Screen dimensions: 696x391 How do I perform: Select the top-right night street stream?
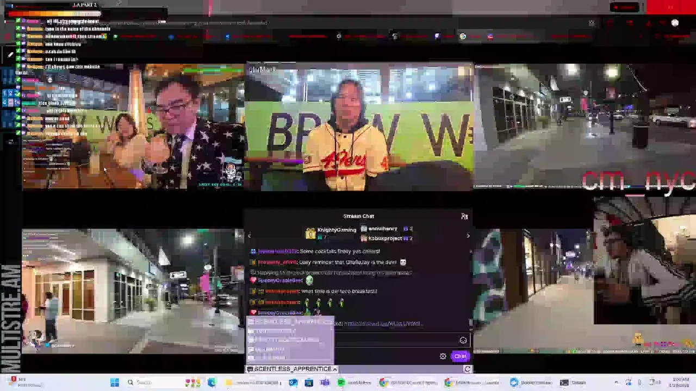coord(585,127)
